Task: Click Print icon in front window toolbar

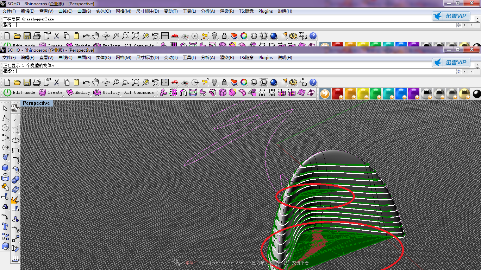Action: pyautogui.click(x=37, y=82)
